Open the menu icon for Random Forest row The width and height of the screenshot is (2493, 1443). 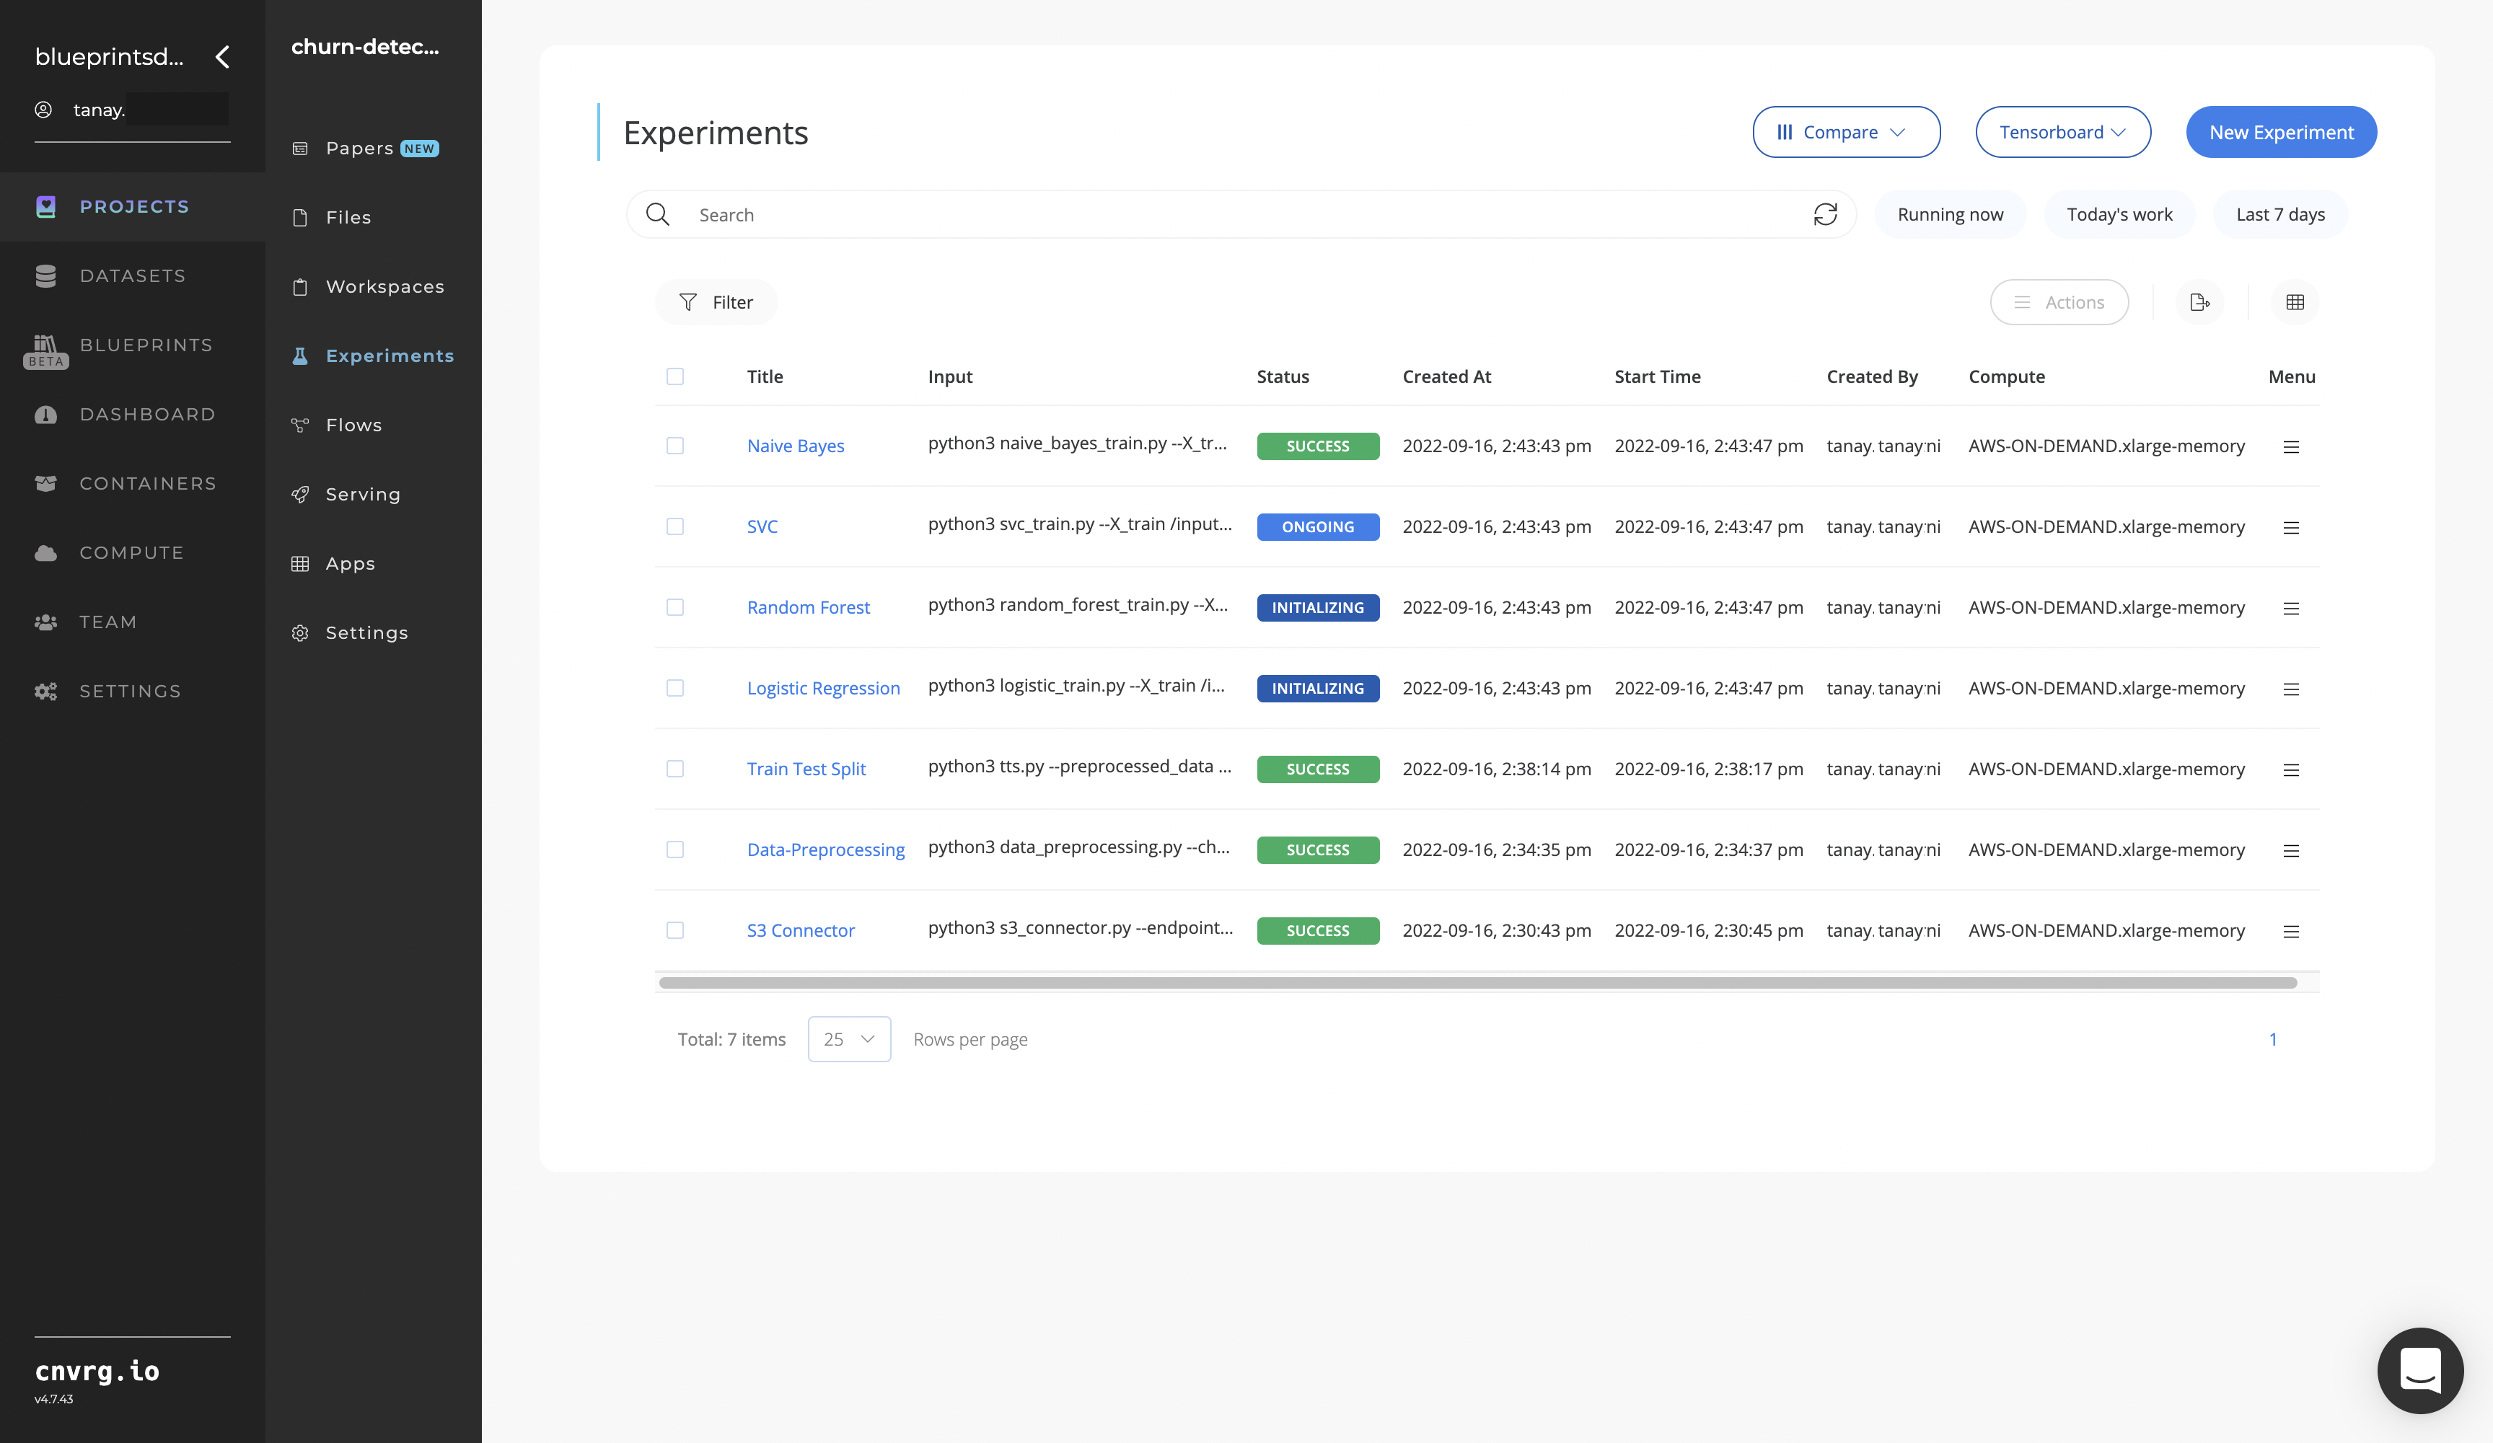pos(2291,608)
